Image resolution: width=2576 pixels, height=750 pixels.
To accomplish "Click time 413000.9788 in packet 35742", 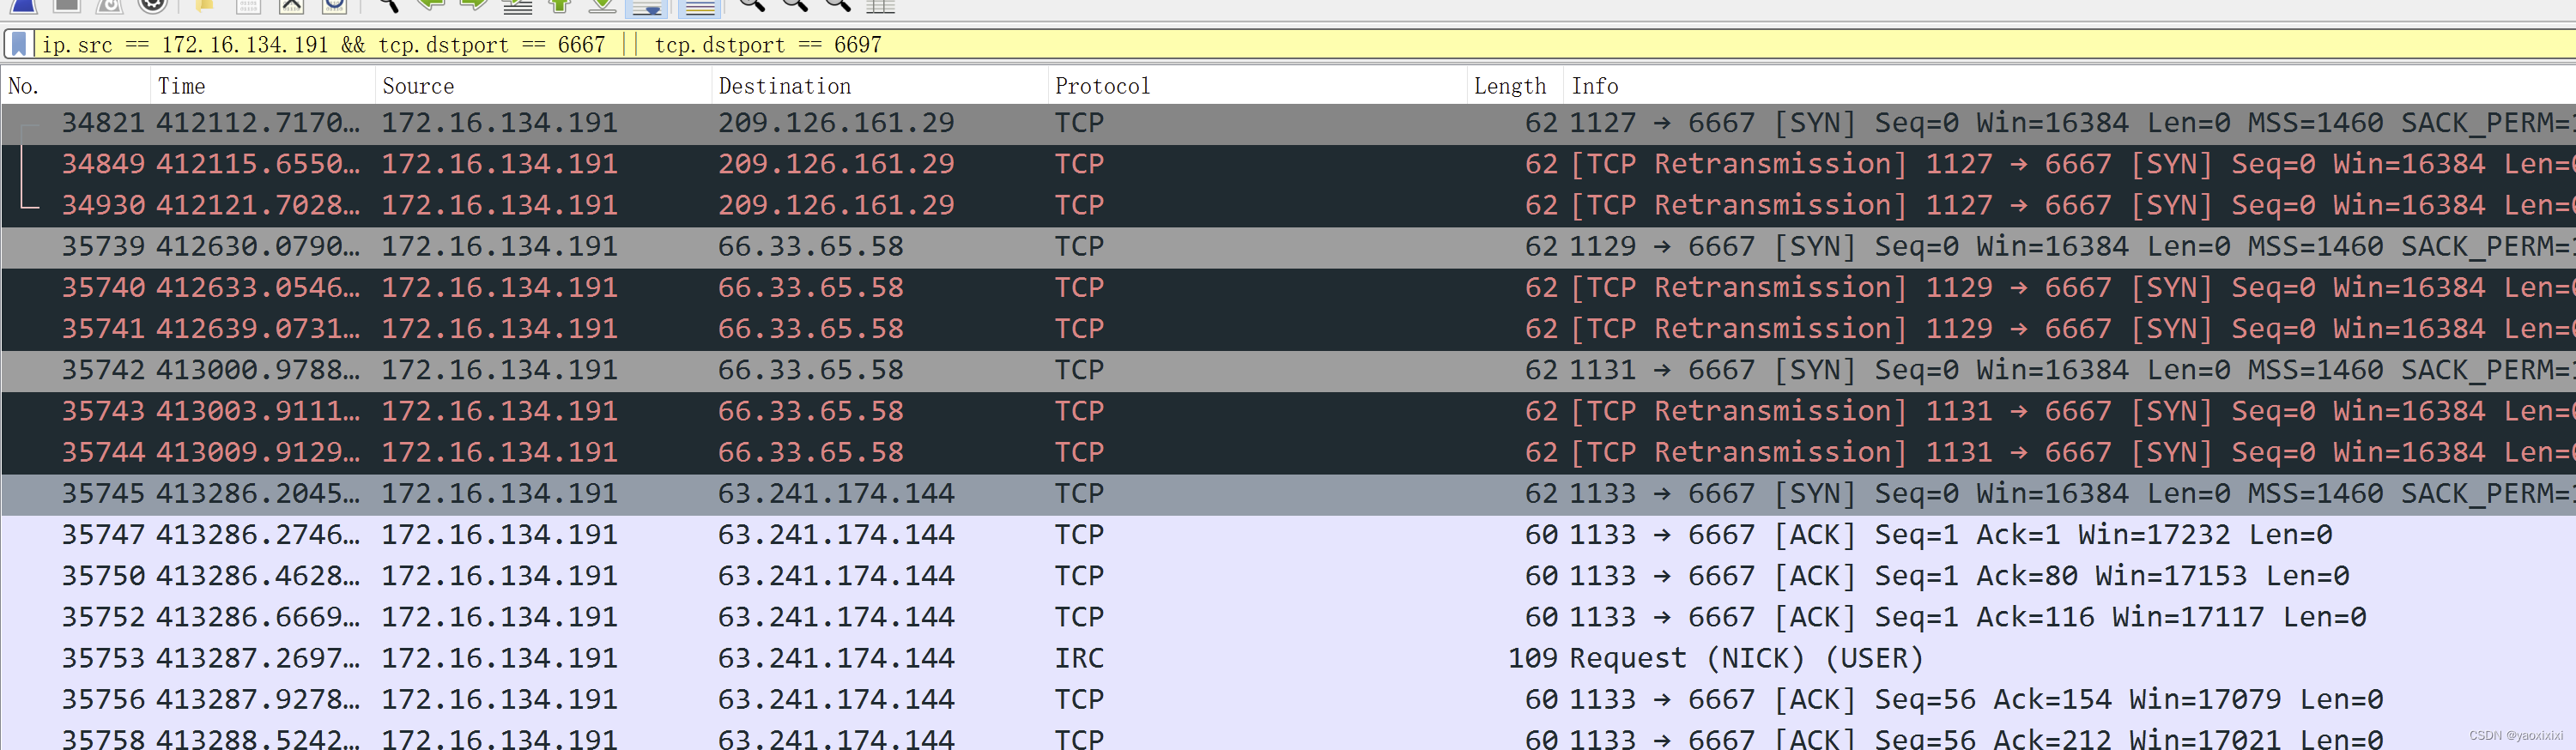I will [x=258, y=370].
